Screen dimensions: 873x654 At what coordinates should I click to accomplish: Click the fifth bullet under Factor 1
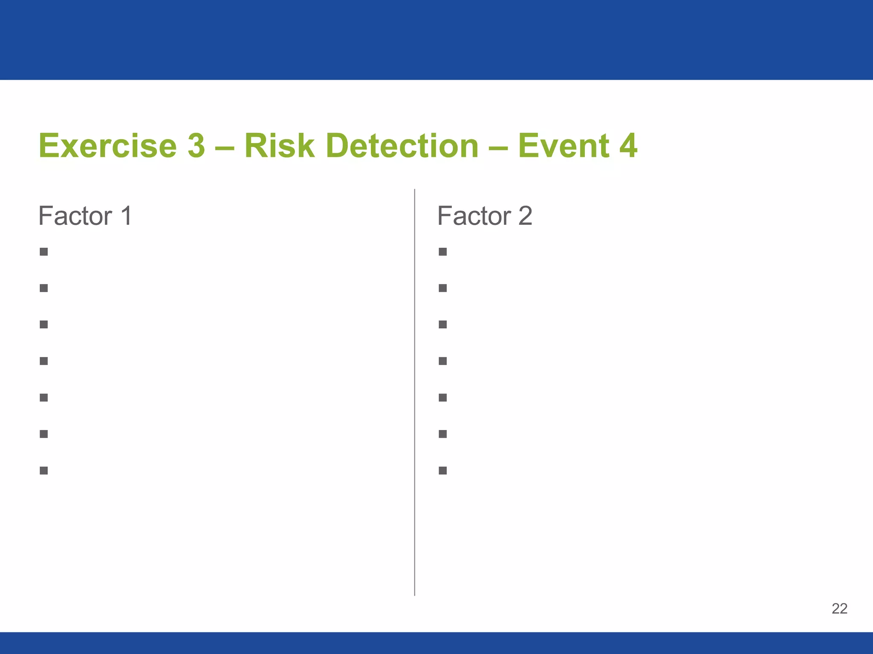43,398
